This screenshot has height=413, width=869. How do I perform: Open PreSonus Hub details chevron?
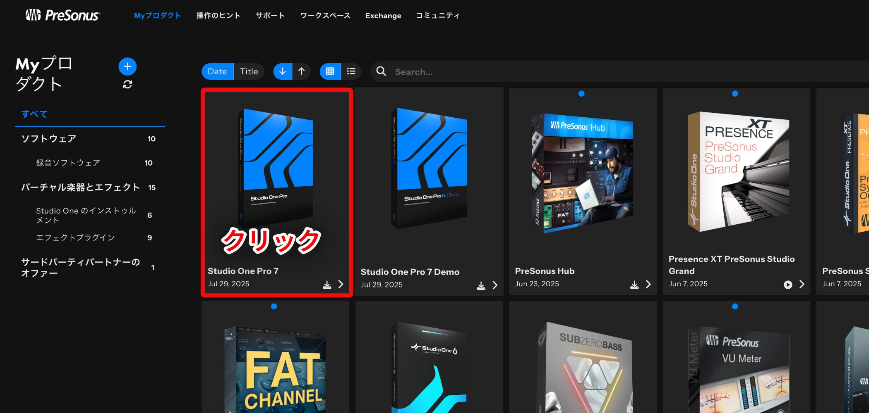[648, 284]
